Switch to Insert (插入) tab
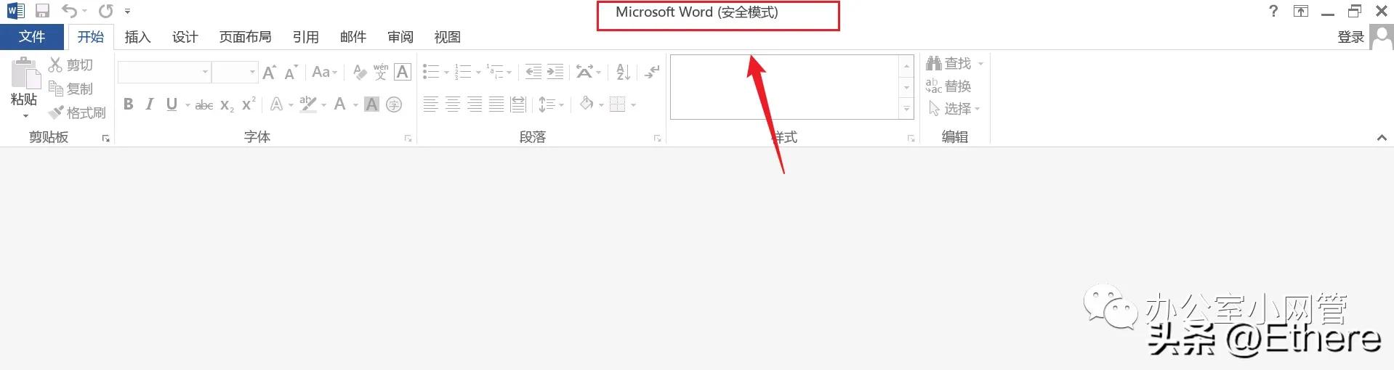 click(x=137, y=37)
